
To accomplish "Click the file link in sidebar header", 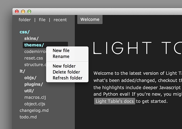I will 42,20.
